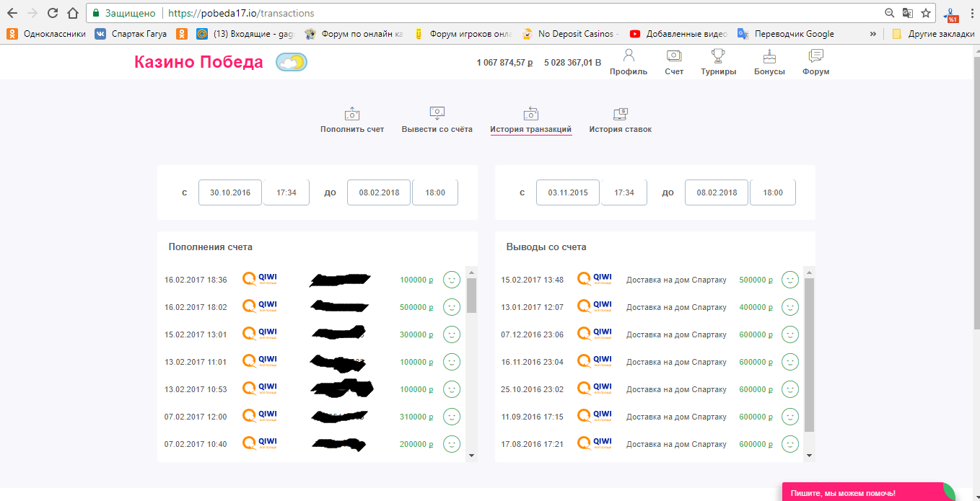980x501 pixels.
Task: Click the browser address bar
Action: click(x=505, y=13)
